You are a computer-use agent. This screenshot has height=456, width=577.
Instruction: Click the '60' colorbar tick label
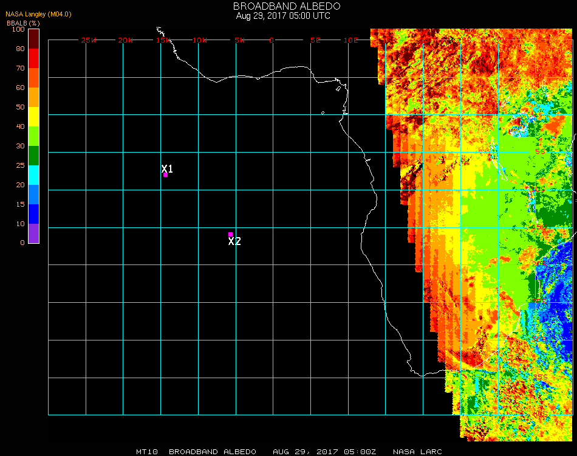point(20,88)
